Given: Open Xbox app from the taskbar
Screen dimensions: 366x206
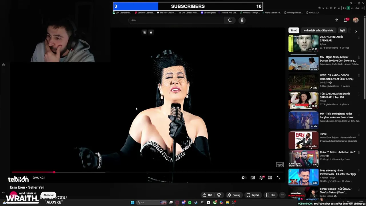Looking at the screenshot, I should coord(215,203).
